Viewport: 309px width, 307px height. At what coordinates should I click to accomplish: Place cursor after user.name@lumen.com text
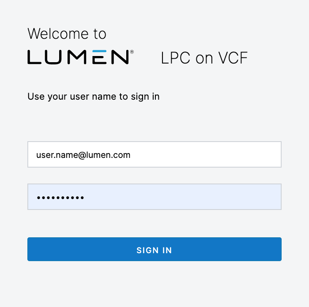click(131, 155)
